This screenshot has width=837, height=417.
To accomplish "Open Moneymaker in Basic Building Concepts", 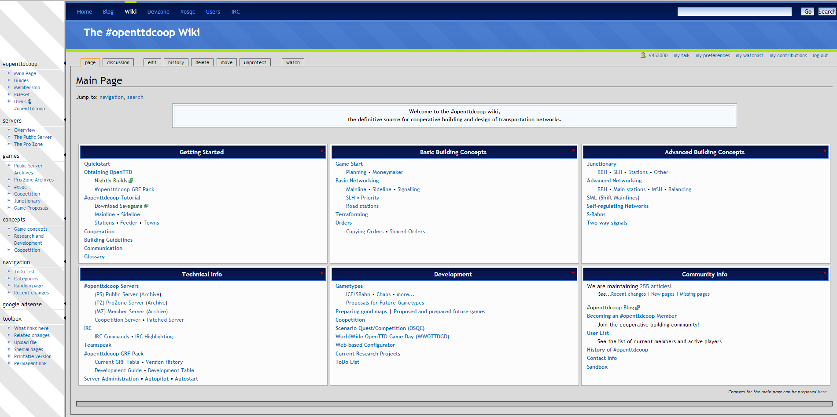I will [388, 172].
